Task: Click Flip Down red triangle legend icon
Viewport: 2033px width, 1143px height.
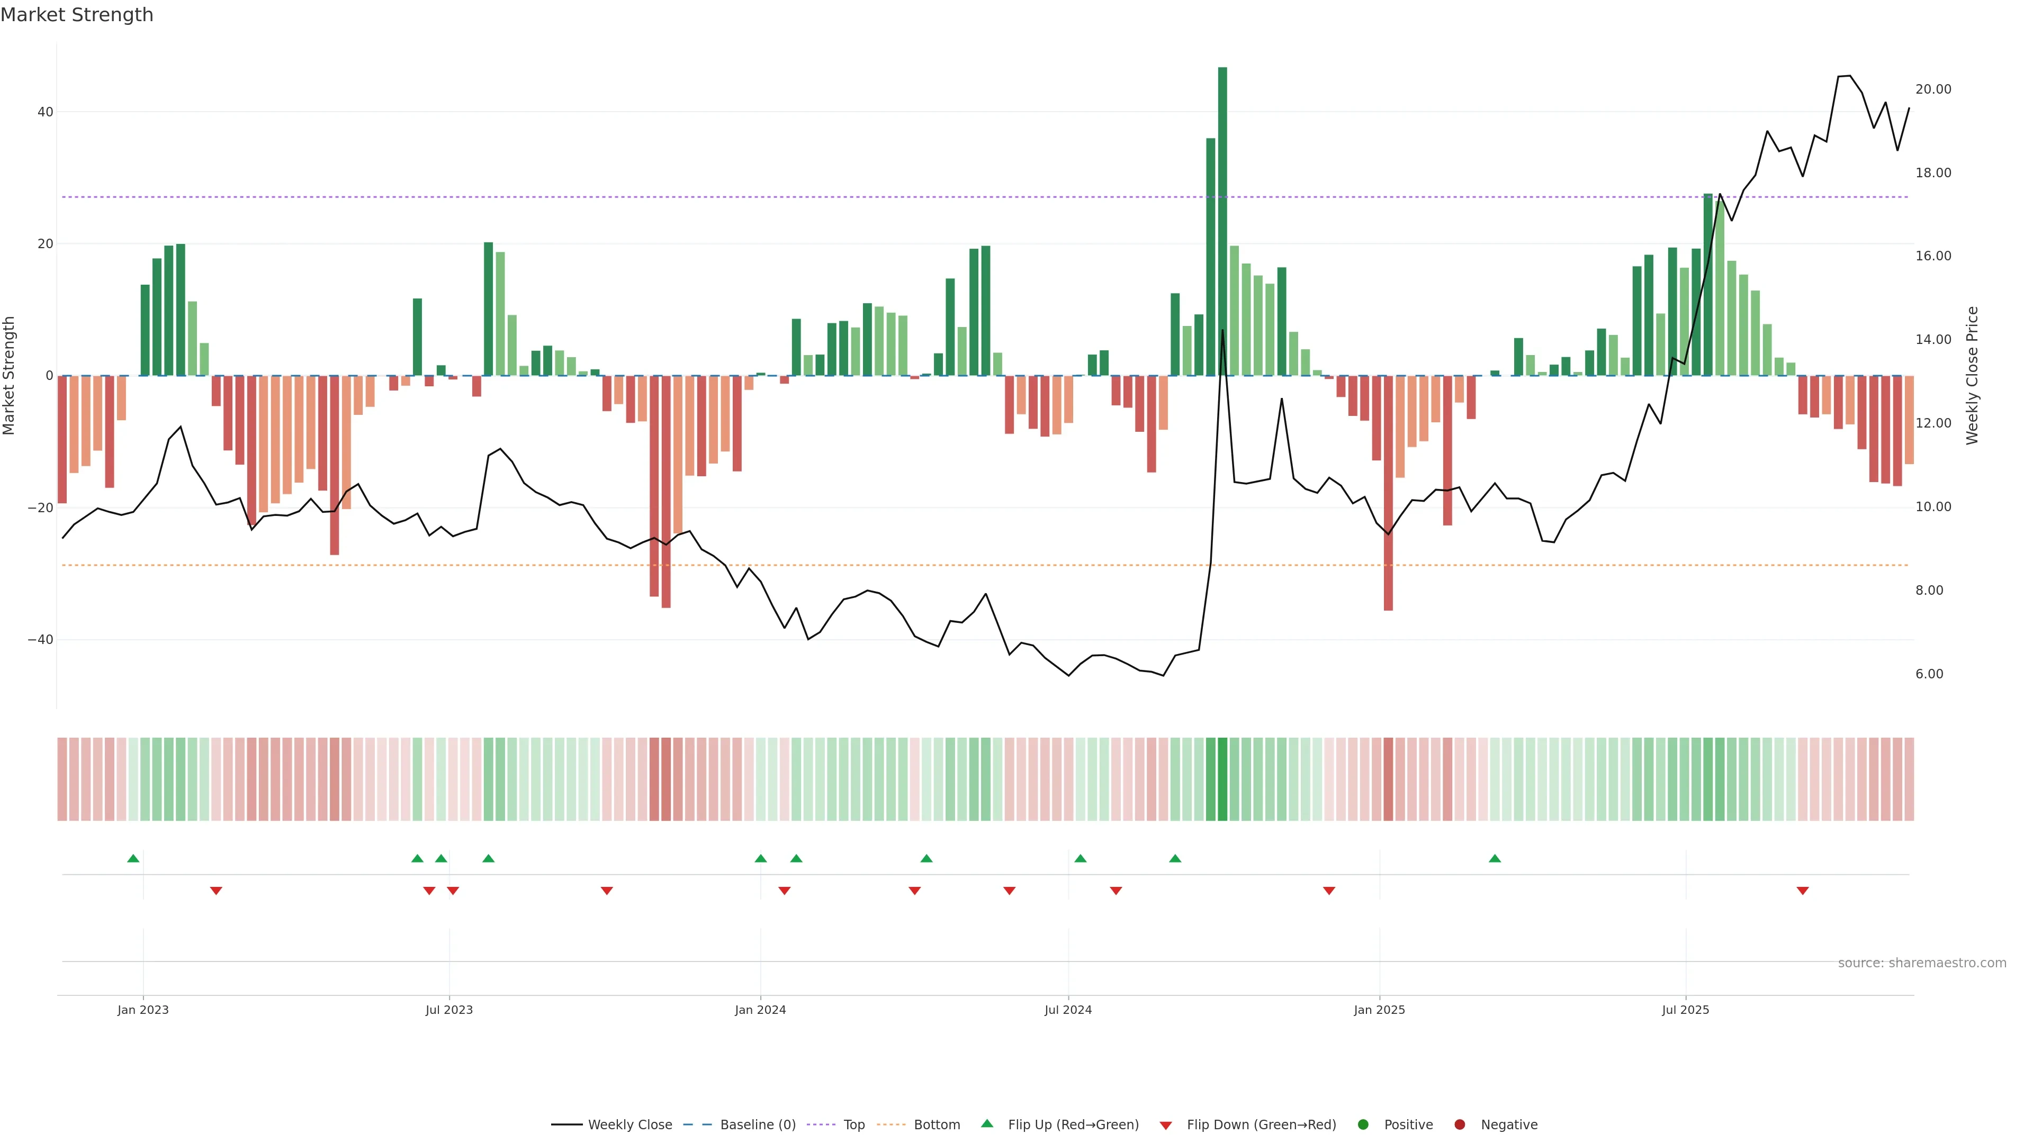Action: pos(1166,1126)
